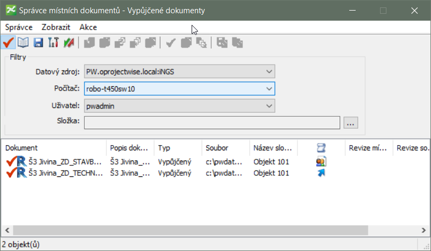
Task: Click the tools settings toolbar icon
Action: [x=53, y=43]
